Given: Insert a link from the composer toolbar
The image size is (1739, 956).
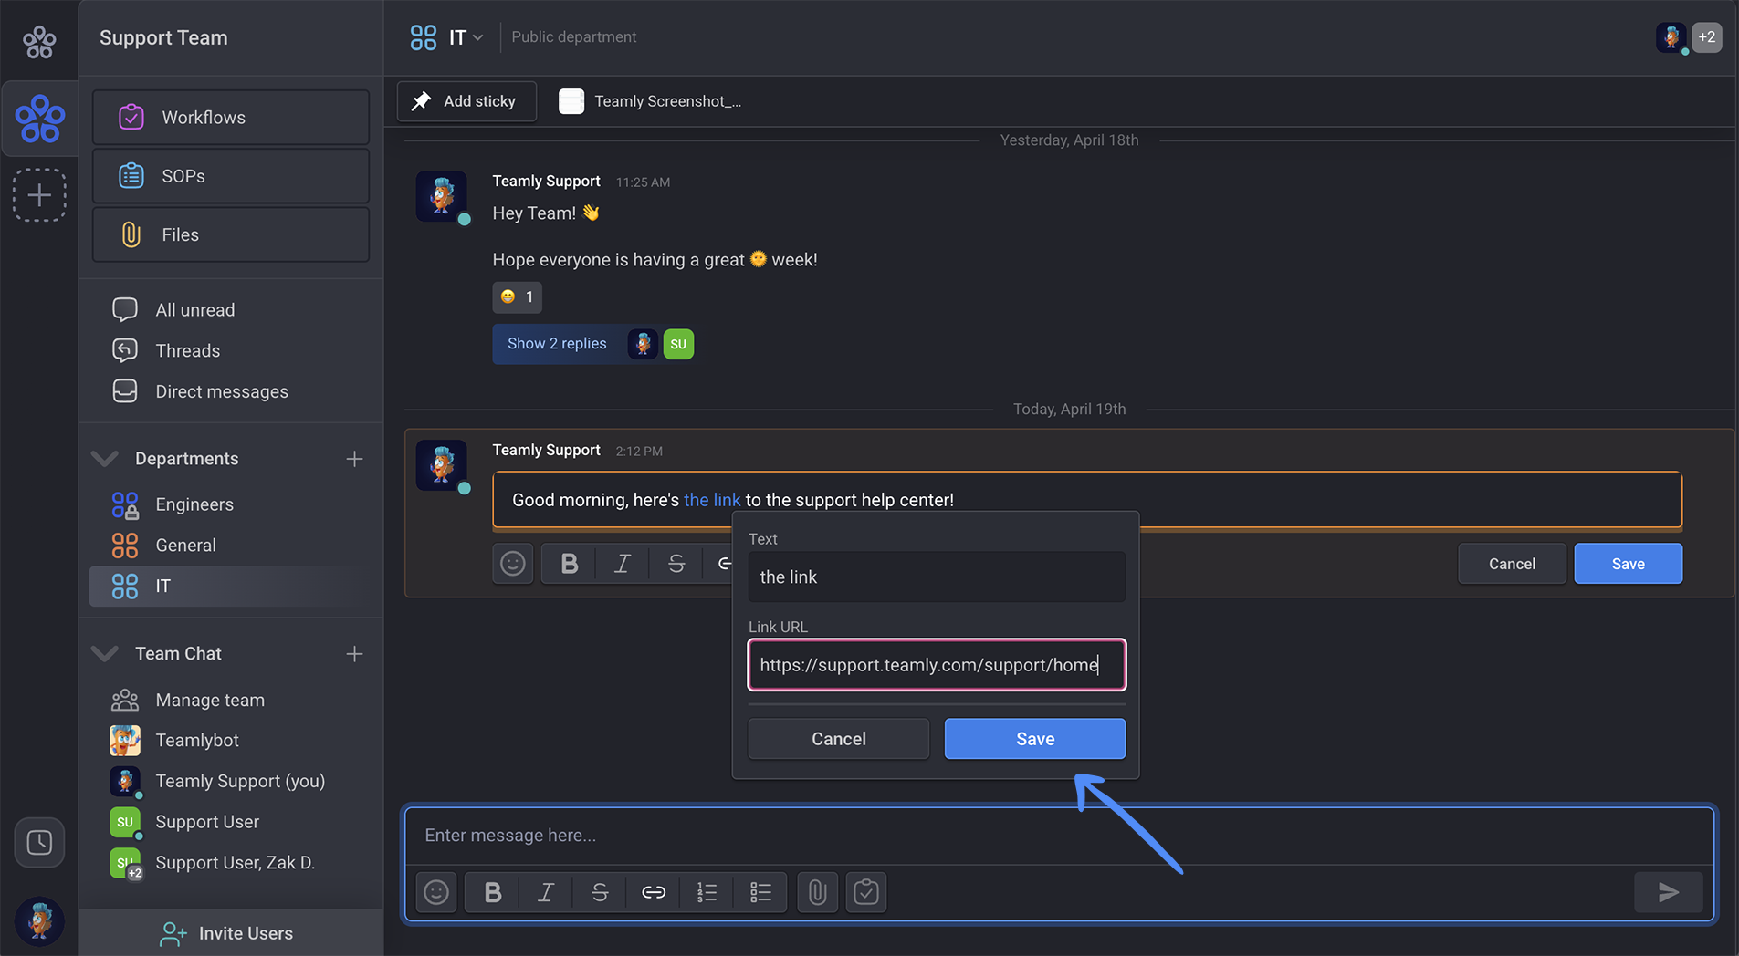Looking at the screenshot, I should coord(654,892).
